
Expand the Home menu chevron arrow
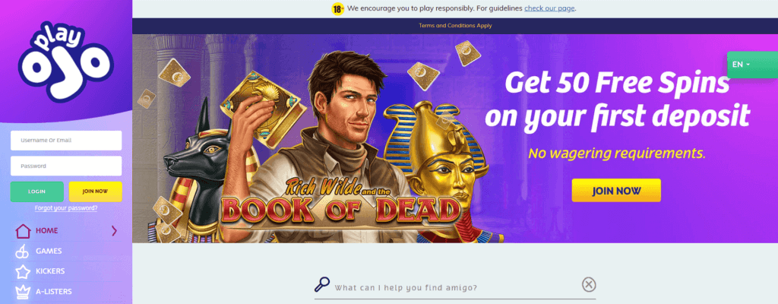[x=114, y=230]
